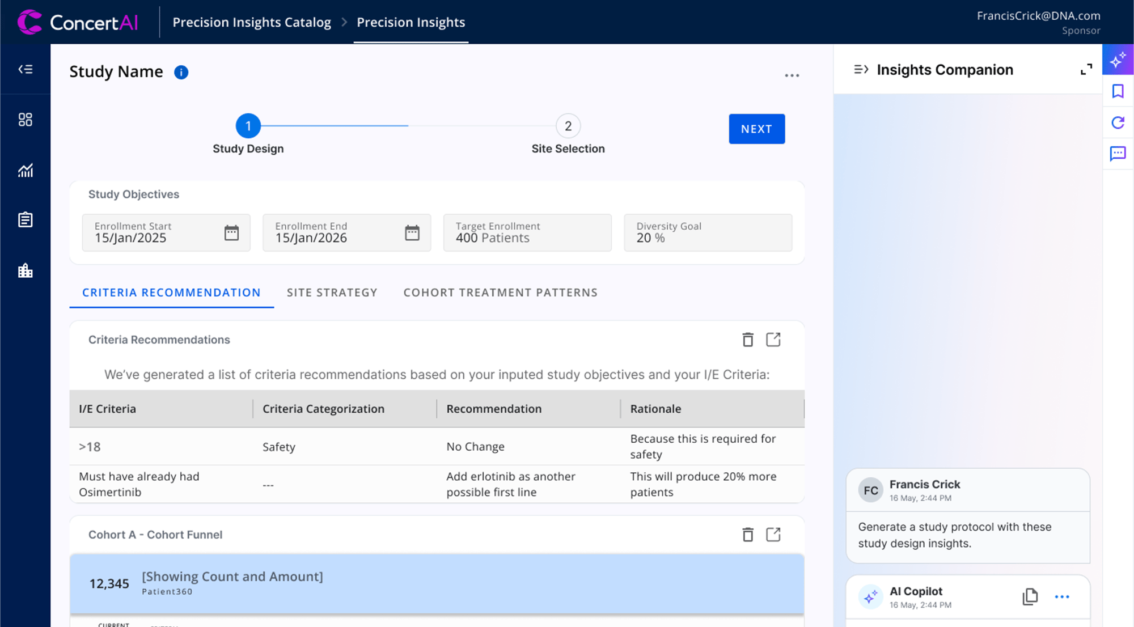The height and width of the screenshot is (627, 1134).
Task: Click the I/E Criteria column header
Action: click(161, 409)
